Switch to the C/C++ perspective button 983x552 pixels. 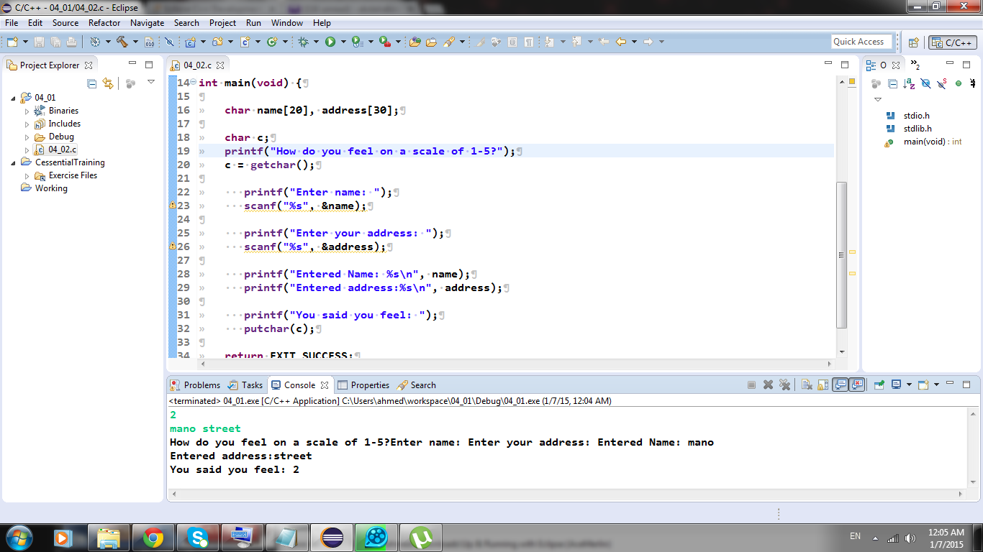pyautogui.click(x=953, y=42)
